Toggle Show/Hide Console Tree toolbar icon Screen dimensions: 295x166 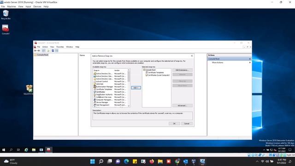tap(44, 51)
